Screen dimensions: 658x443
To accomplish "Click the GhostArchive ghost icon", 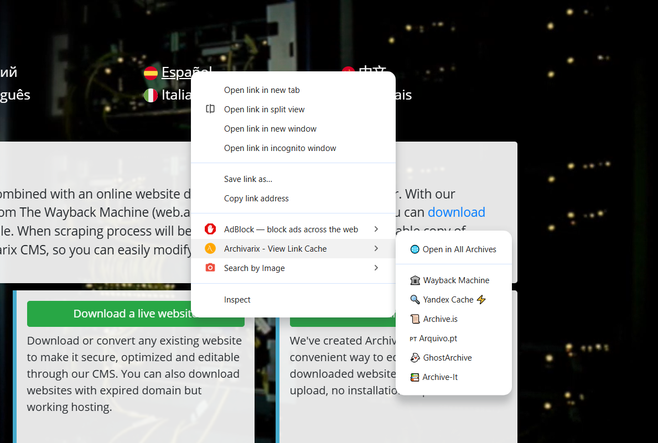I will (x=415, y=358).
